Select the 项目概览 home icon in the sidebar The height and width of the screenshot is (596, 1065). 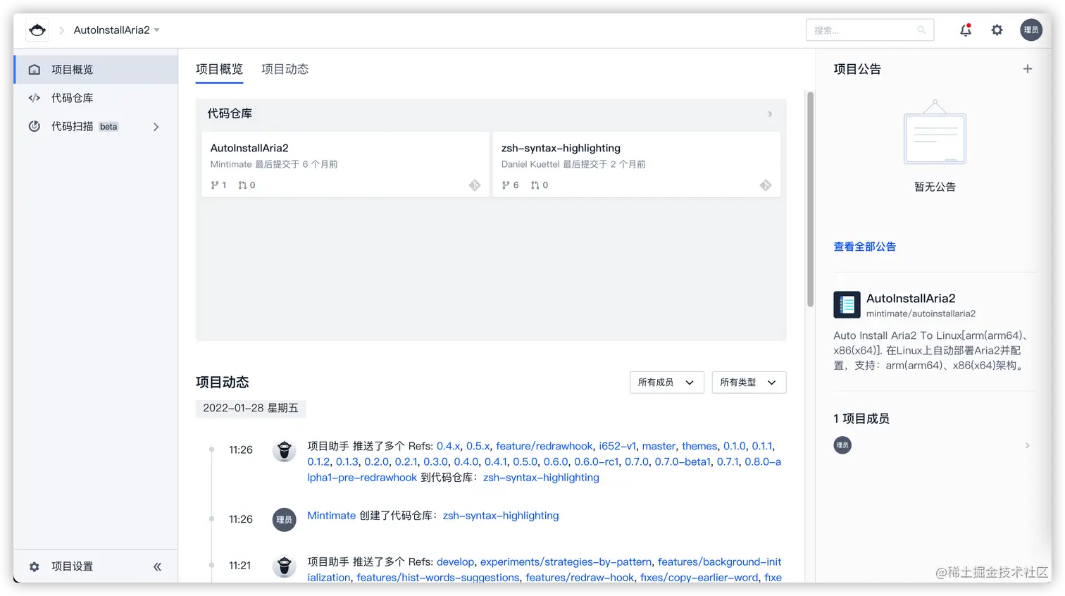(x=35, y=69)
